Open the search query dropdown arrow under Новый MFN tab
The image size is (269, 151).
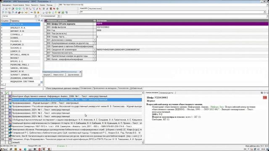click(x=265, y=12)
